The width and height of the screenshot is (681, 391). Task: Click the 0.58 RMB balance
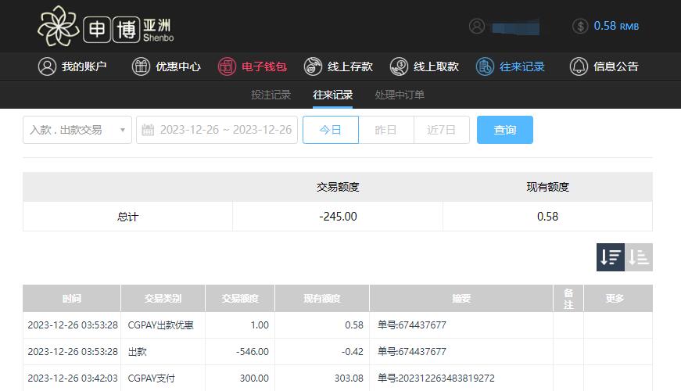616,26
